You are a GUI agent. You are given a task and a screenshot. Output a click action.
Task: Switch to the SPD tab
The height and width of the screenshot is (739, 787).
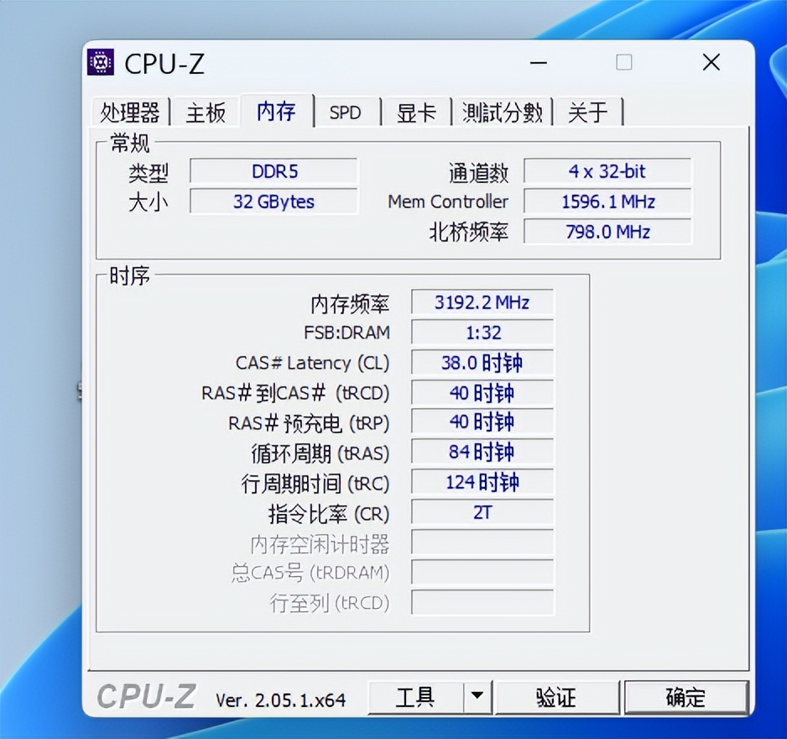coord(346,112)
